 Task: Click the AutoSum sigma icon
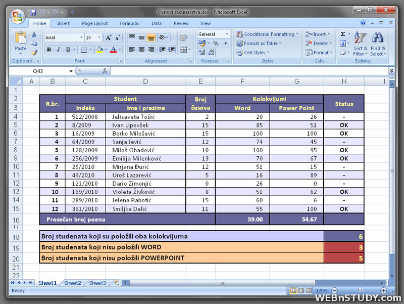pos(343,34)
